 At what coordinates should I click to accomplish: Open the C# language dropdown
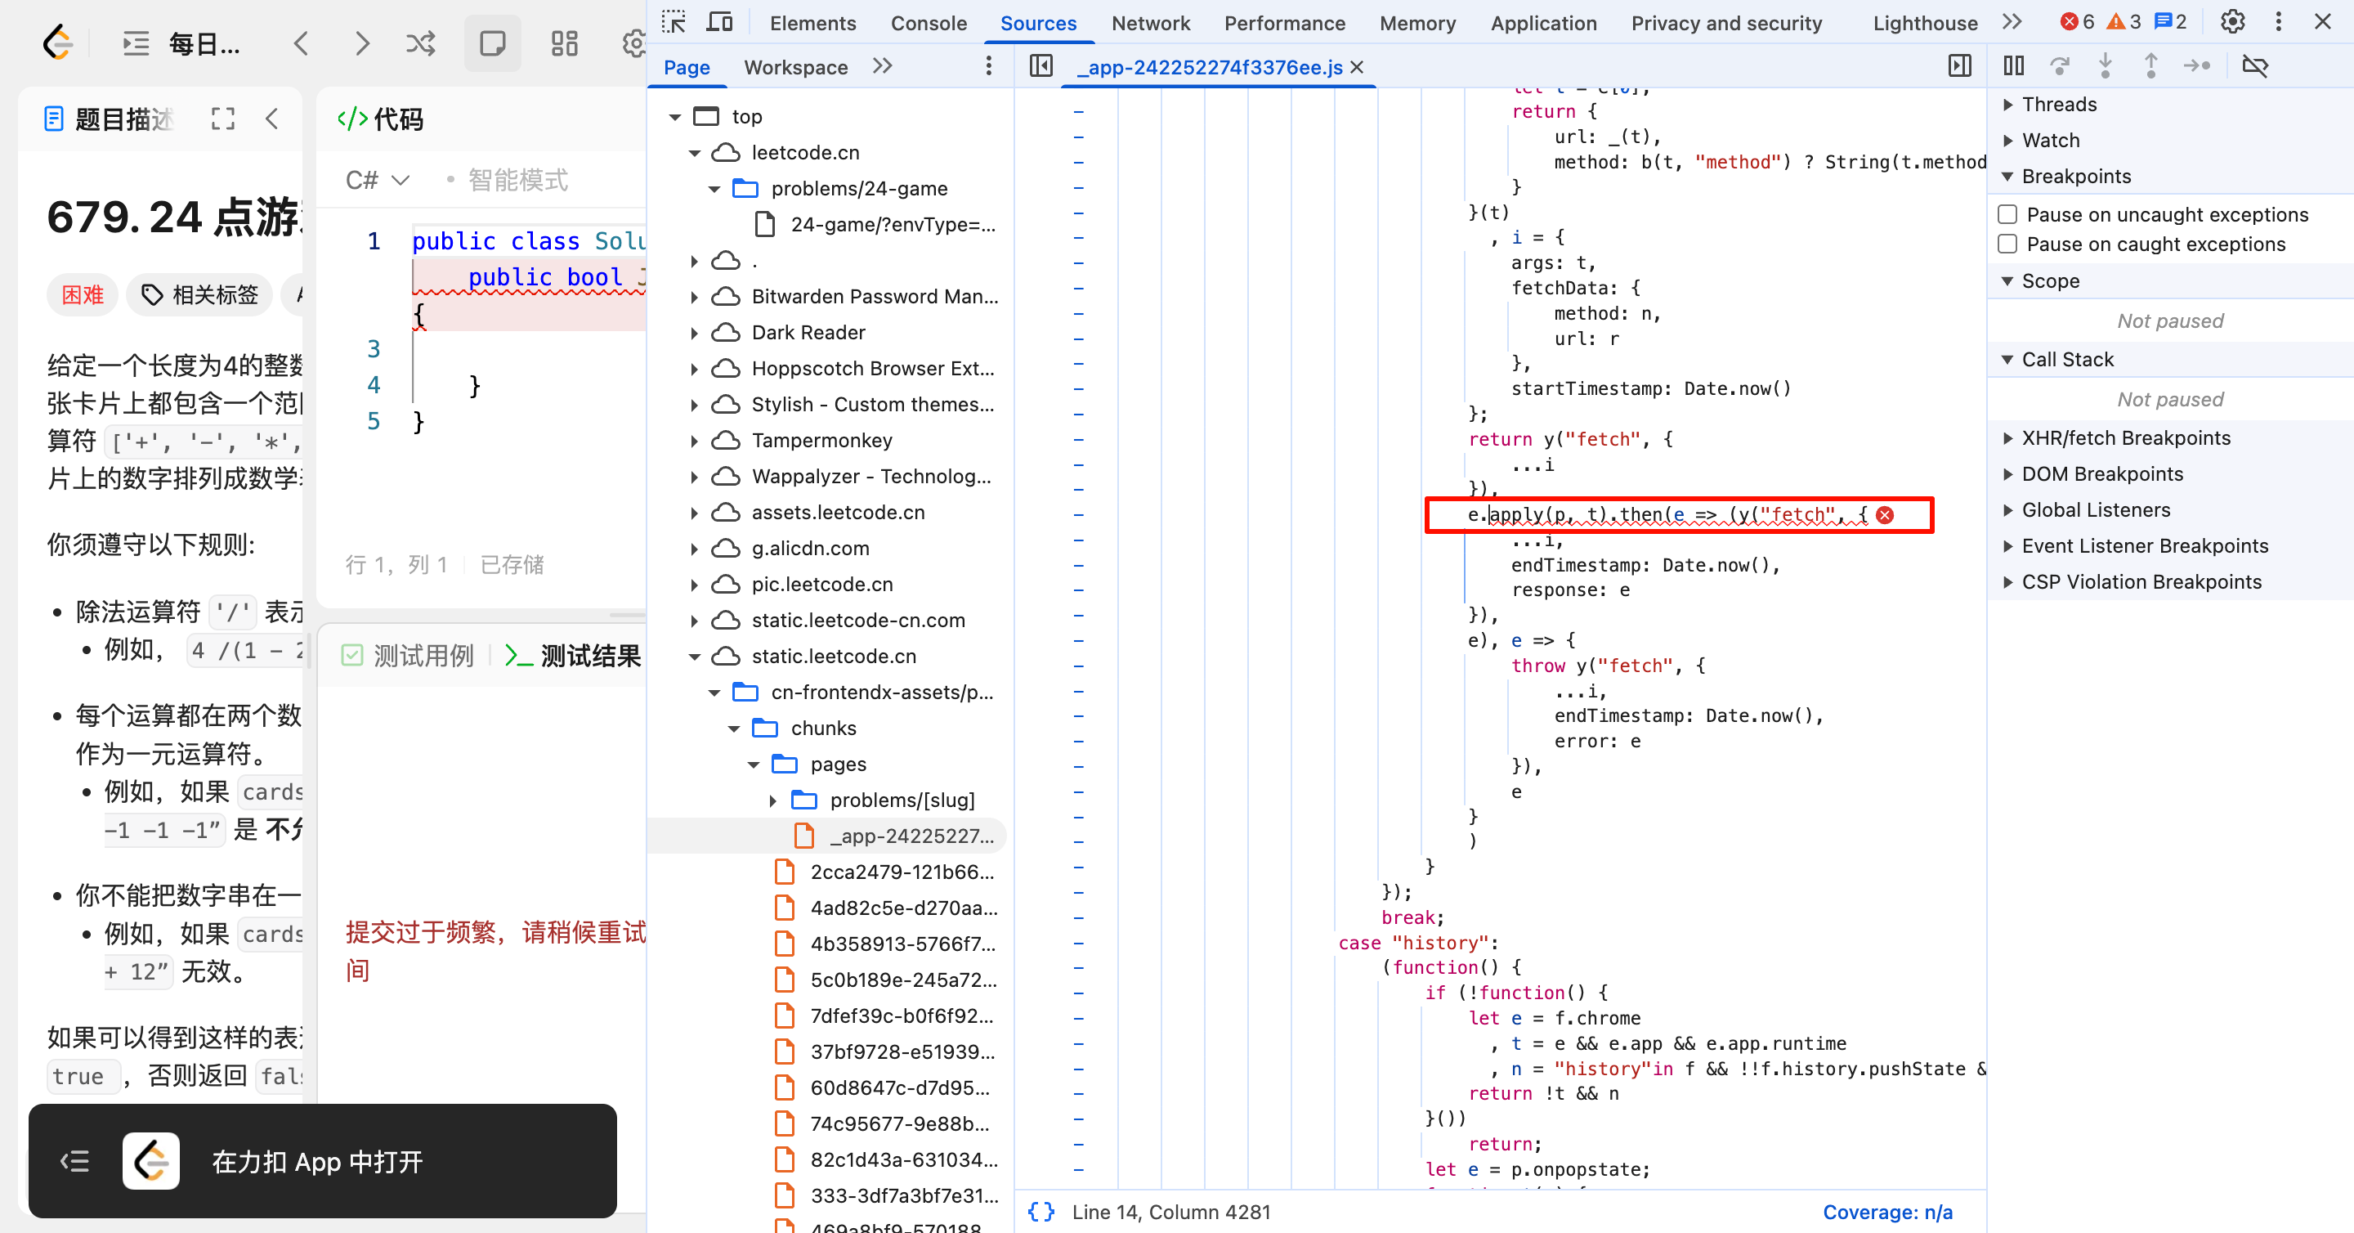(x=377, y=180)
